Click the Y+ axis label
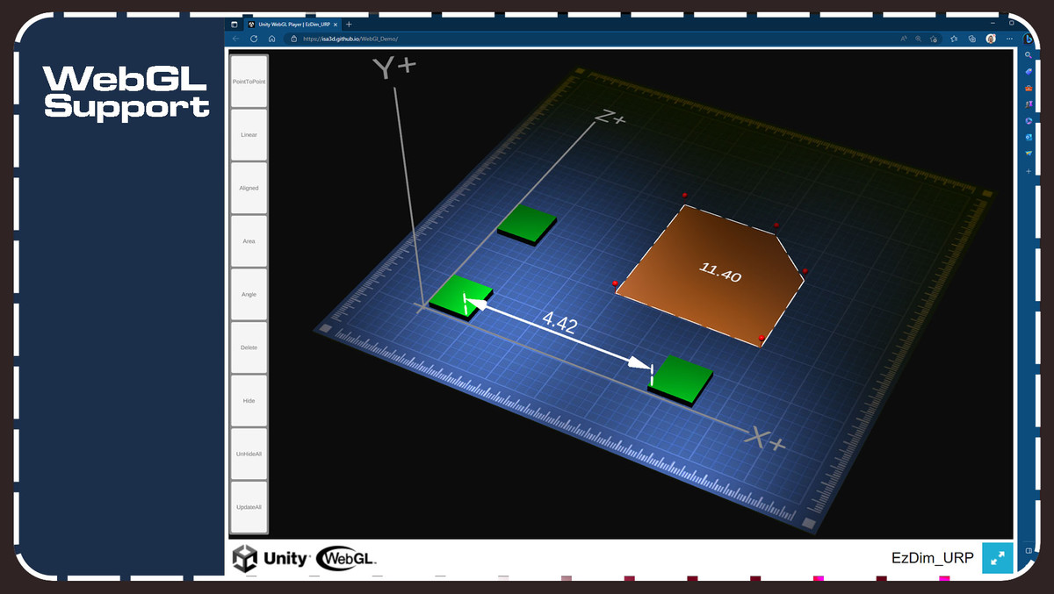 394,68
